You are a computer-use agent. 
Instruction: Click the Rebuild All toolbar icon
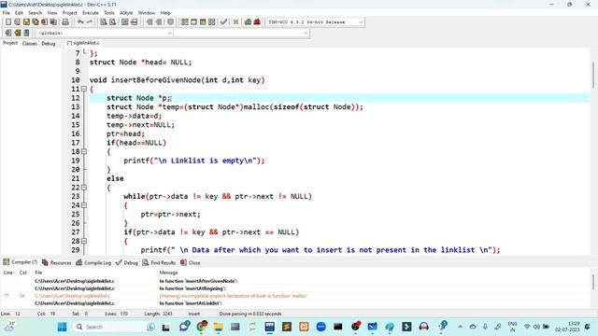tap(212, 22)
